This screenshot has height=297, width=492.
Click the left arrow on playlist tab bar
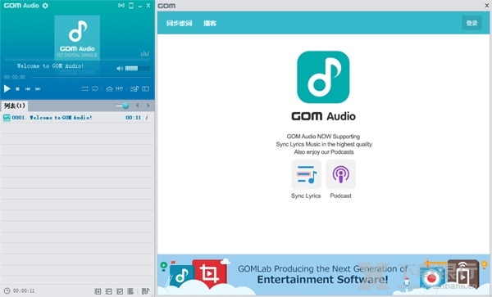[138, 106]
